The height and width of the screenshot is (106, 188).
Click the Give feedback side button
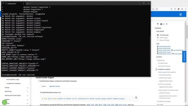pyautogui.click(x=184, y=57)
